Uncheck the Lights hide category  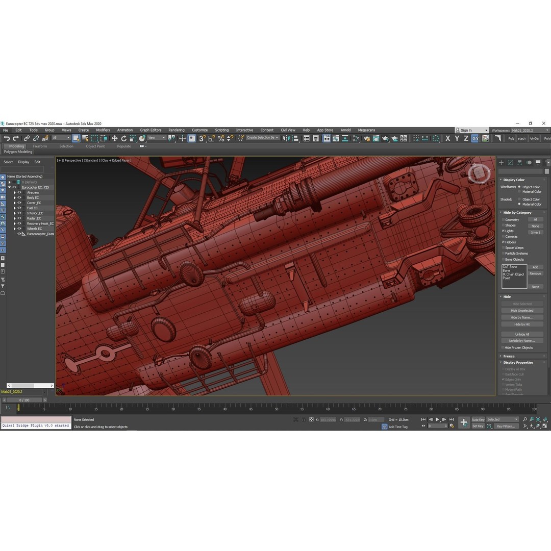tap(503, 231)
